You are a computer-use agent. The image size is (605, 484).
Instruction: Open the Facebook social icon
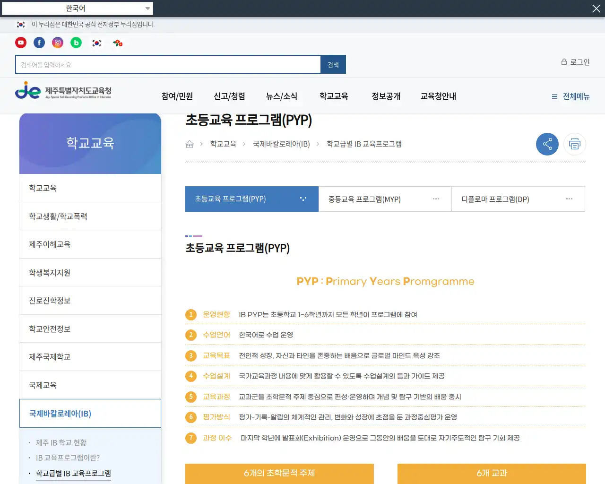pyautogui.click(x=39, y=43)
